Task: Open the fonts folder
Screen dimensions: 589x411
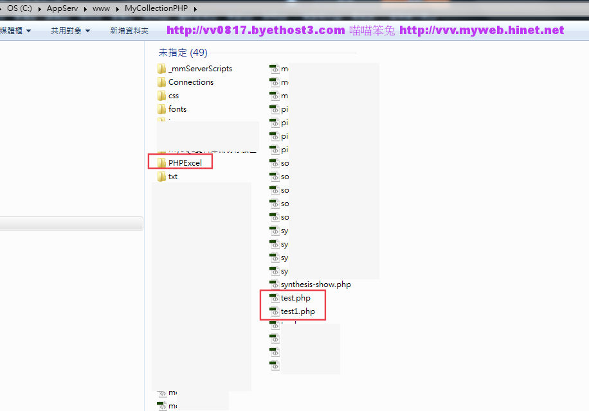Action: pos(177,109)
